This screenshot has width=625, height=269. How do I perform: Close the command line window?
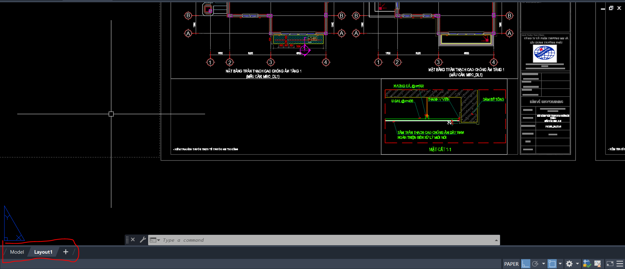(133, 240)
